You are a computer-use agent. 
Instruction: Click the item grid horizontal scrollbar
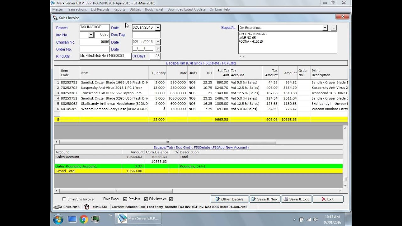167,142
